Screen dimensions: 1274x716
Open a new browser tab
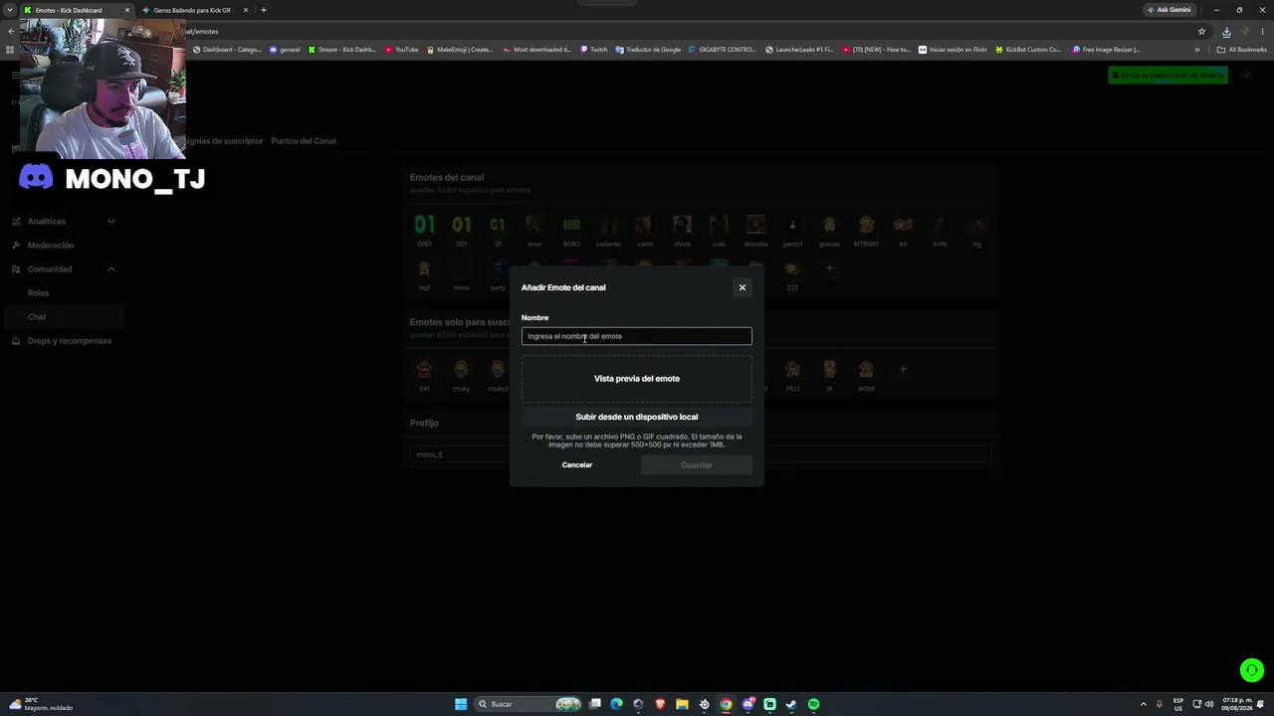click(x=264, y=10)
